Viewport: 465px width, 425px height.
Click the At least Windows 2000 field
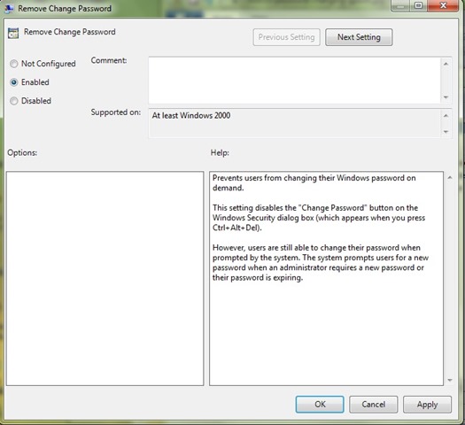click(x=294, y=123)
